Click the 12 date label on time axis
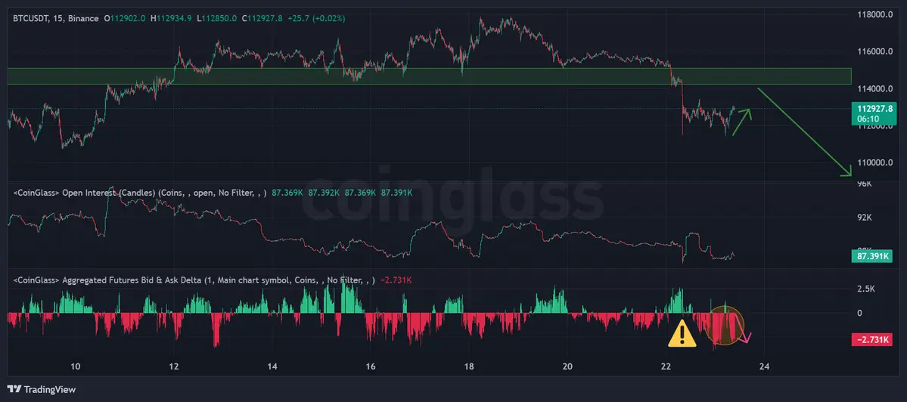907x402 pixels. coord(174,366)
